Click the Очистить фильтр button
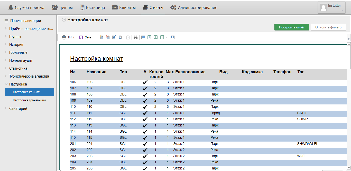Viewport: 351px width, 171px height. click(328, 27)
